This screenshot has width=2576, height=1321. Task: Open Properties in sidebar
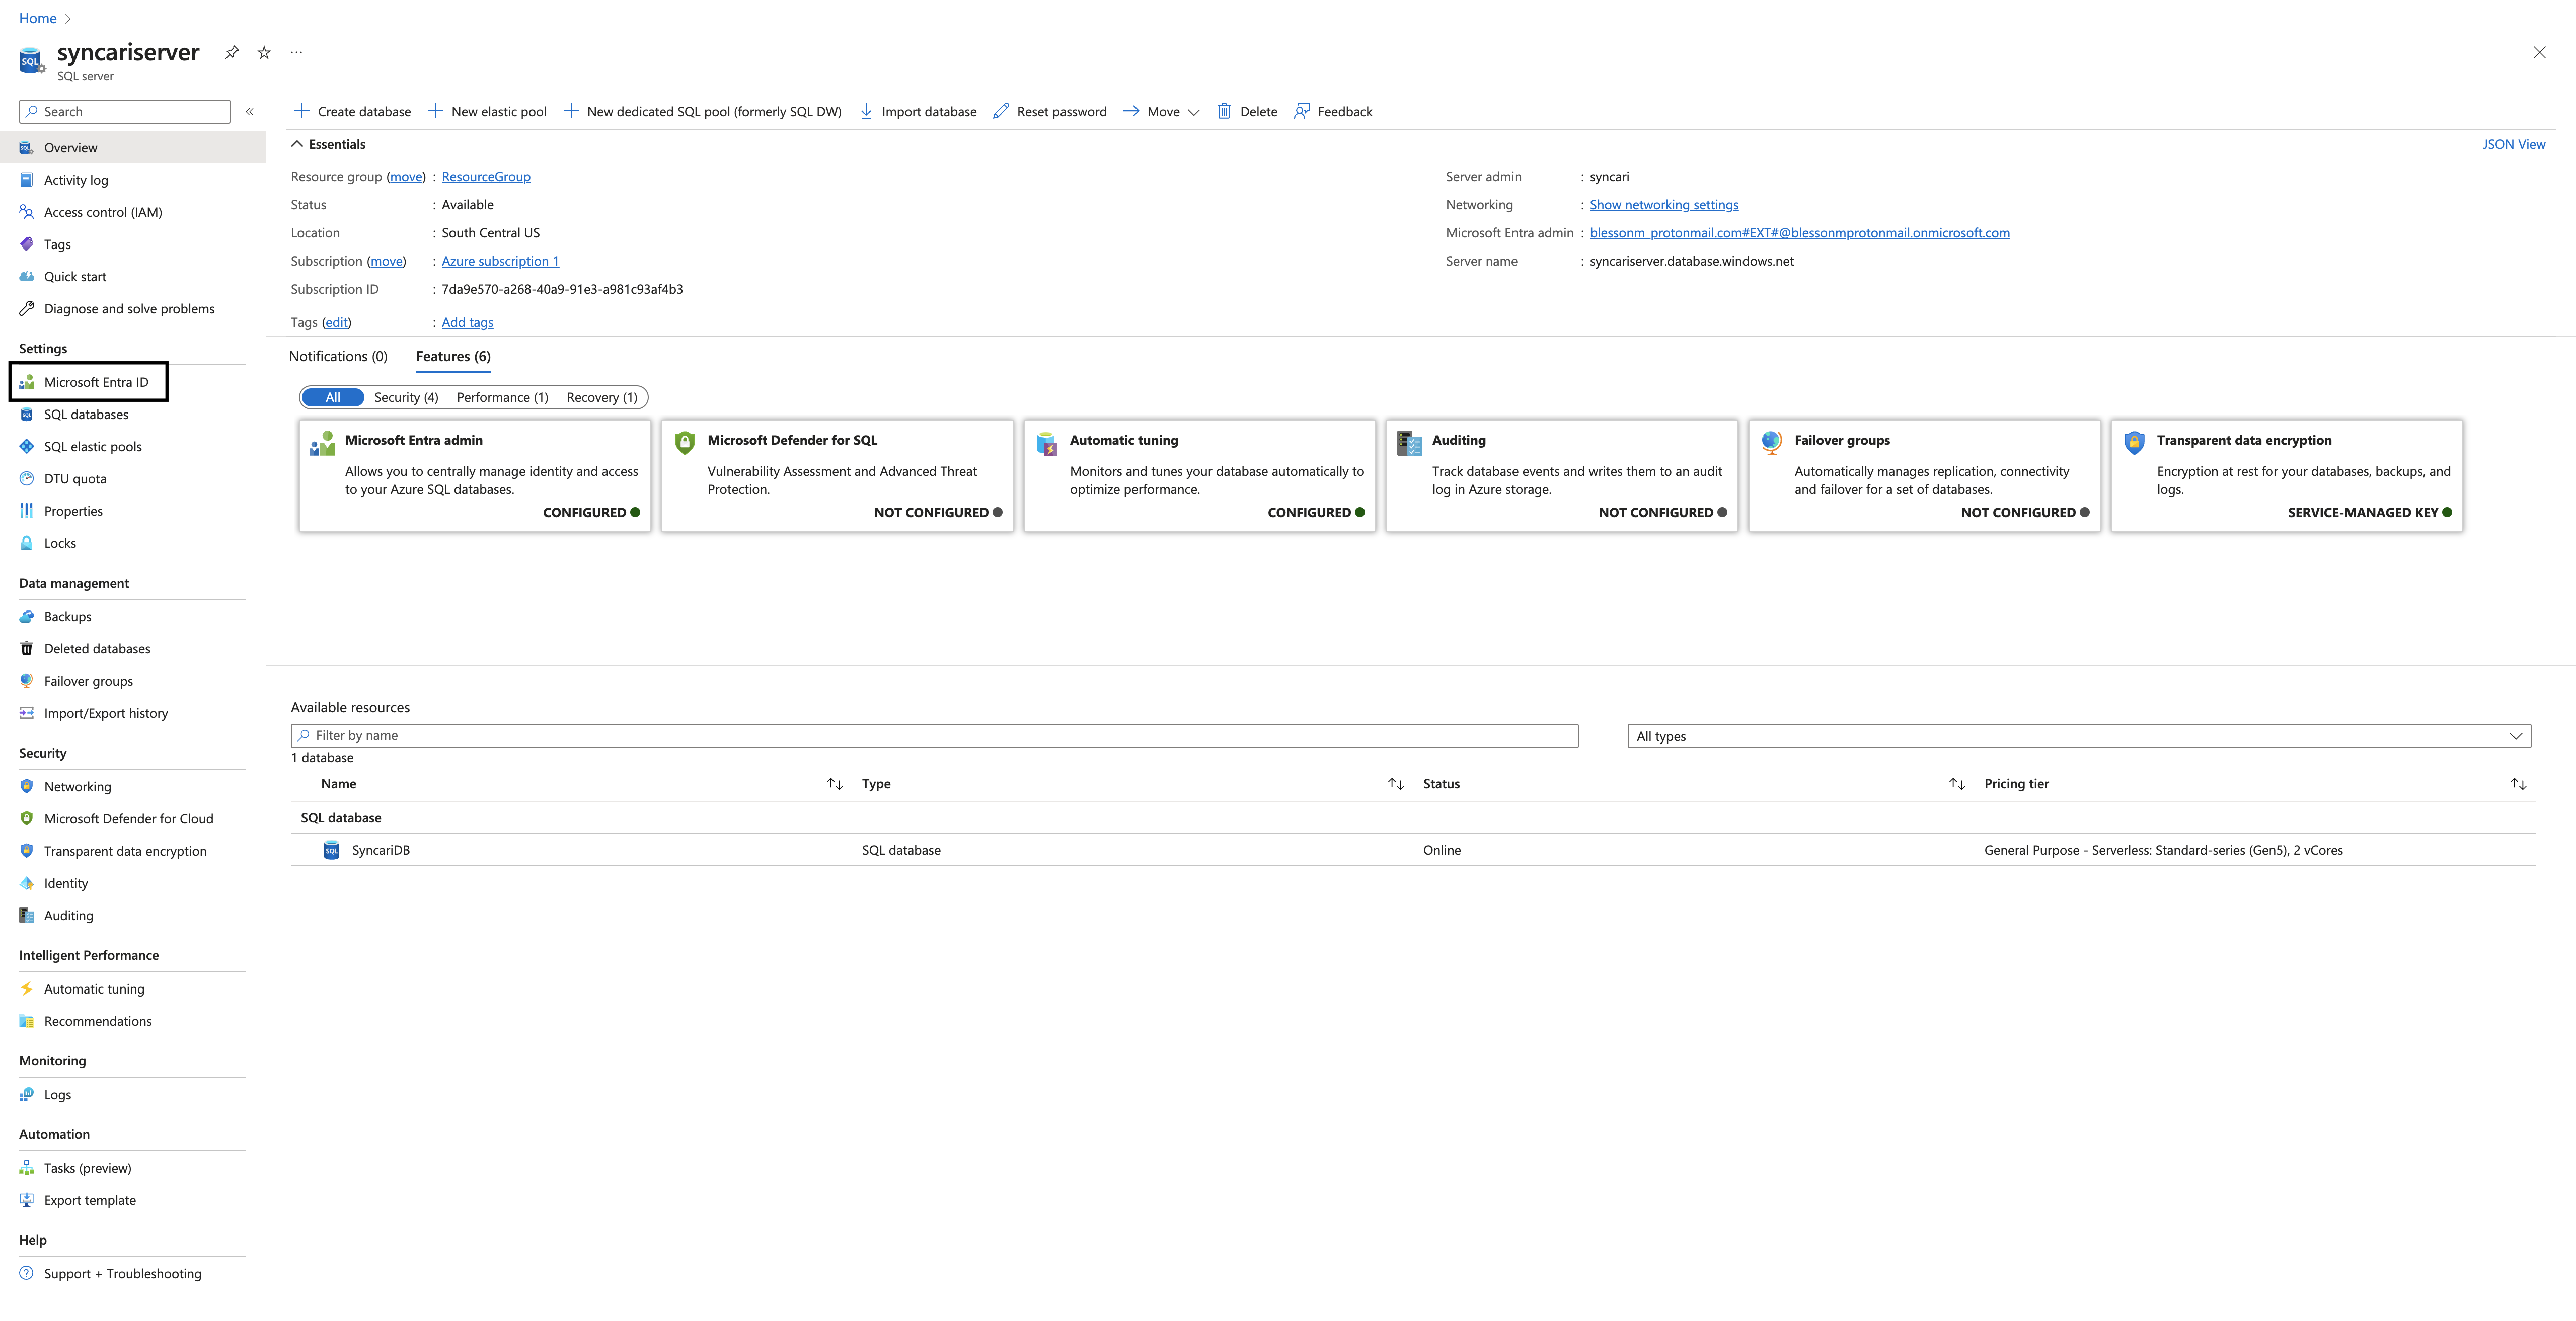pos(73,512)
